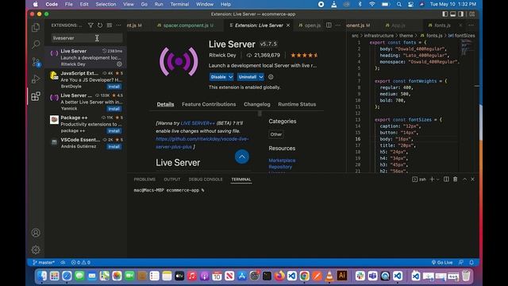
Task: Open the Uninstall dropdown arrow
Action: [x=261, y=77]
